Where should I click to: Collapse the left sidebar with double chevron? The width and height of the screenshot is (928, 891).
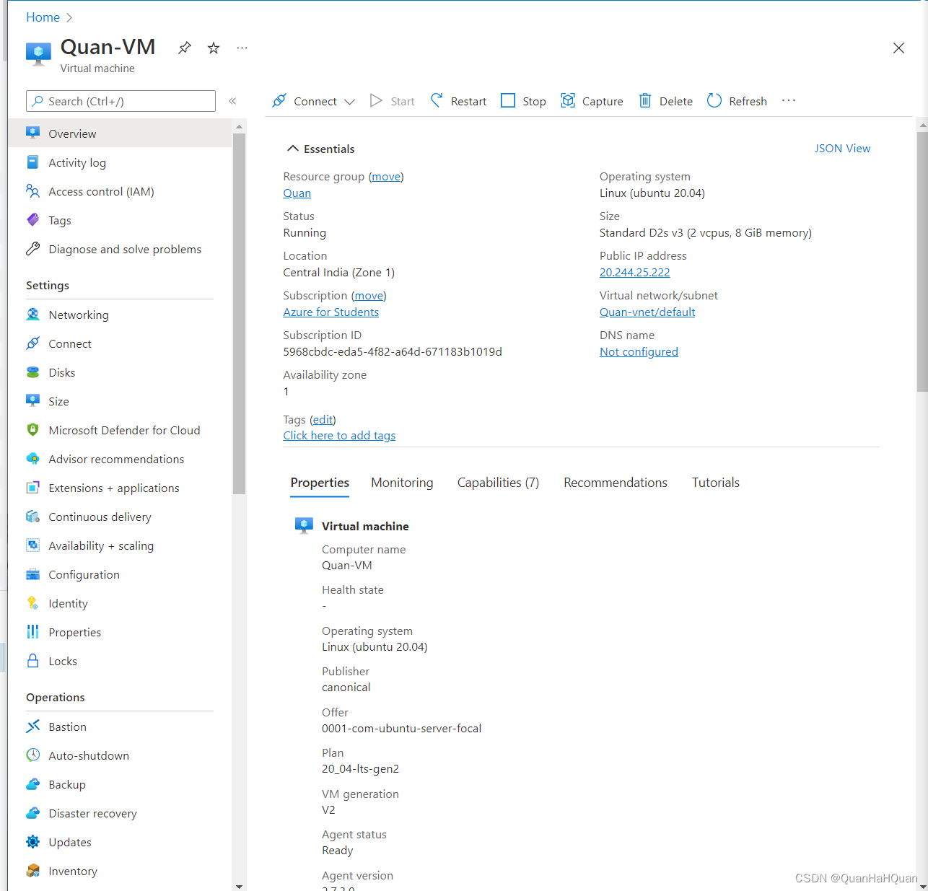(x=232, y=101)
